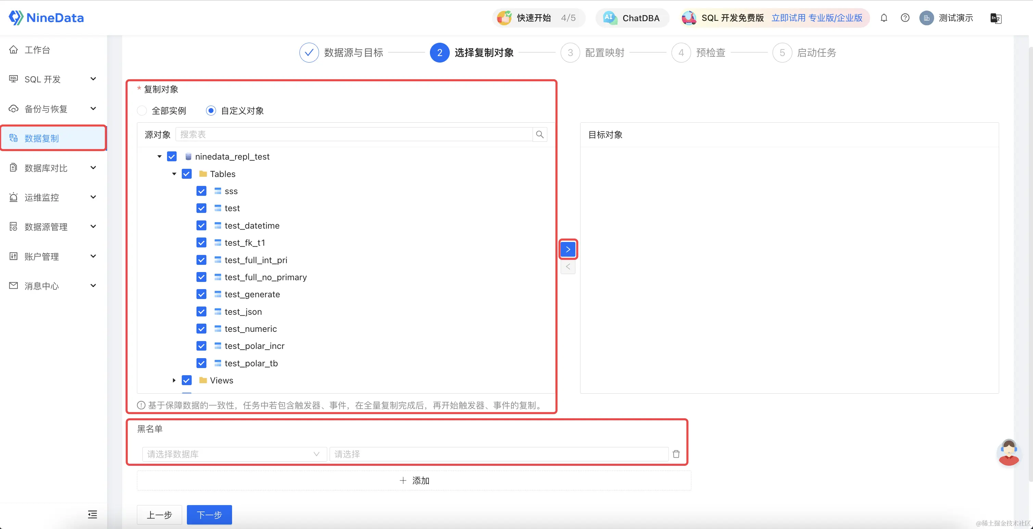Click the notification bell icon
Viewport: 1033px width, 529px height.
(x=884, y=18)
